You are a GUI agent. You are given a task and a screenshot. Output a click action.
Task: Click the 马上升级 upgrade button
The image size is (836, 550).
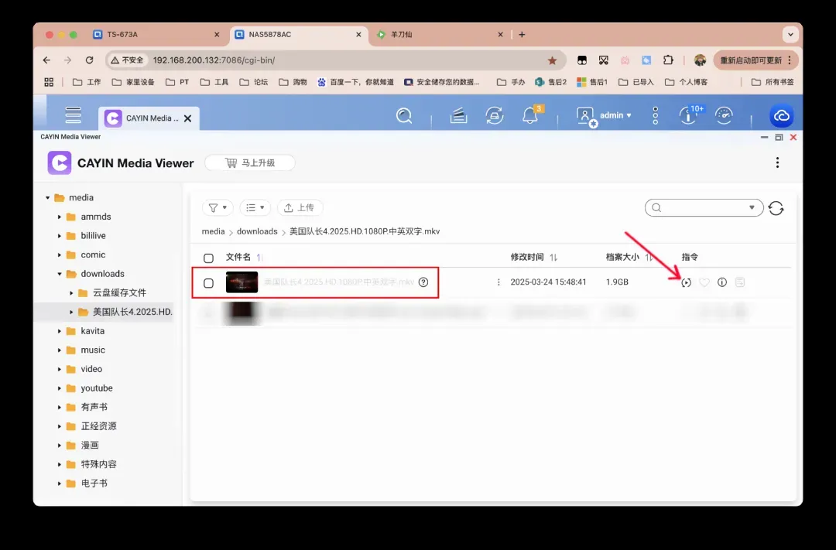pos(250,162)
